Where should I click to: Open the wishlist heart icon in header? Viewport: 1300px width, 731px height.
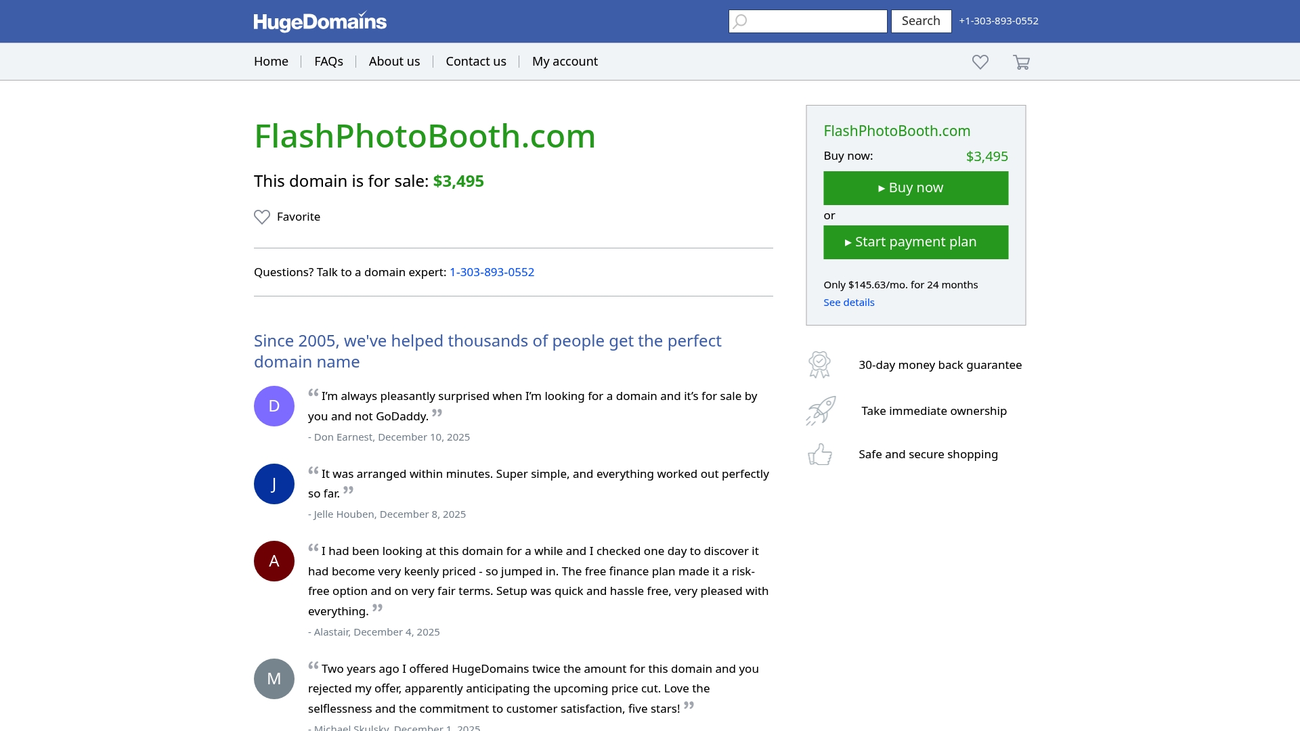pos(980,62)
